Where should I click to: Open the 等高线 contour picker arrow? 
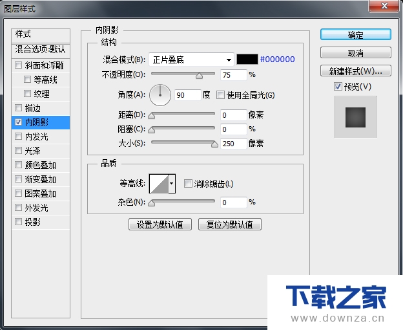click(x=172, y=184)
